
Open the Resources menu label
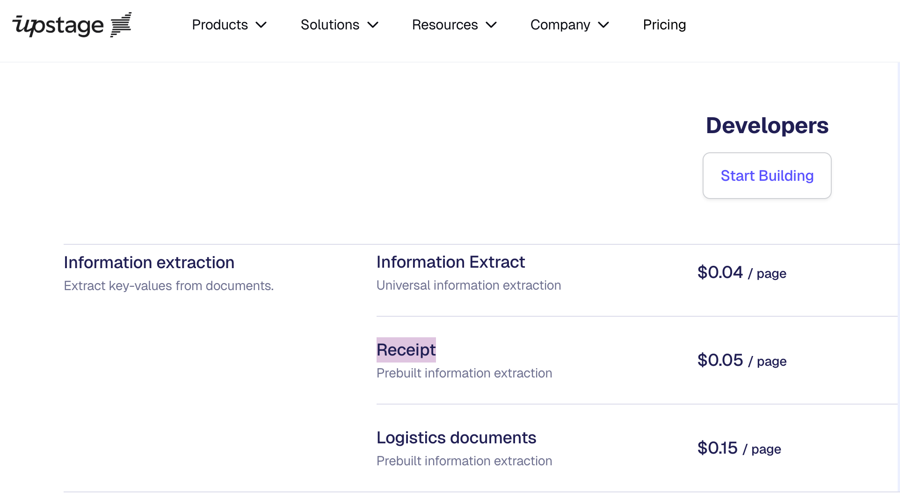pyautogui.click(x=445, y=25)
